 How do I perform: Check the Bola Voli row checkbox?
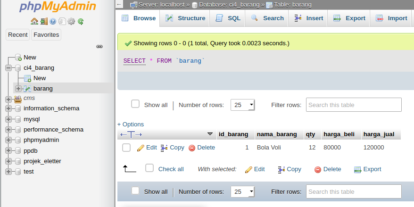(x=126, y=147)
